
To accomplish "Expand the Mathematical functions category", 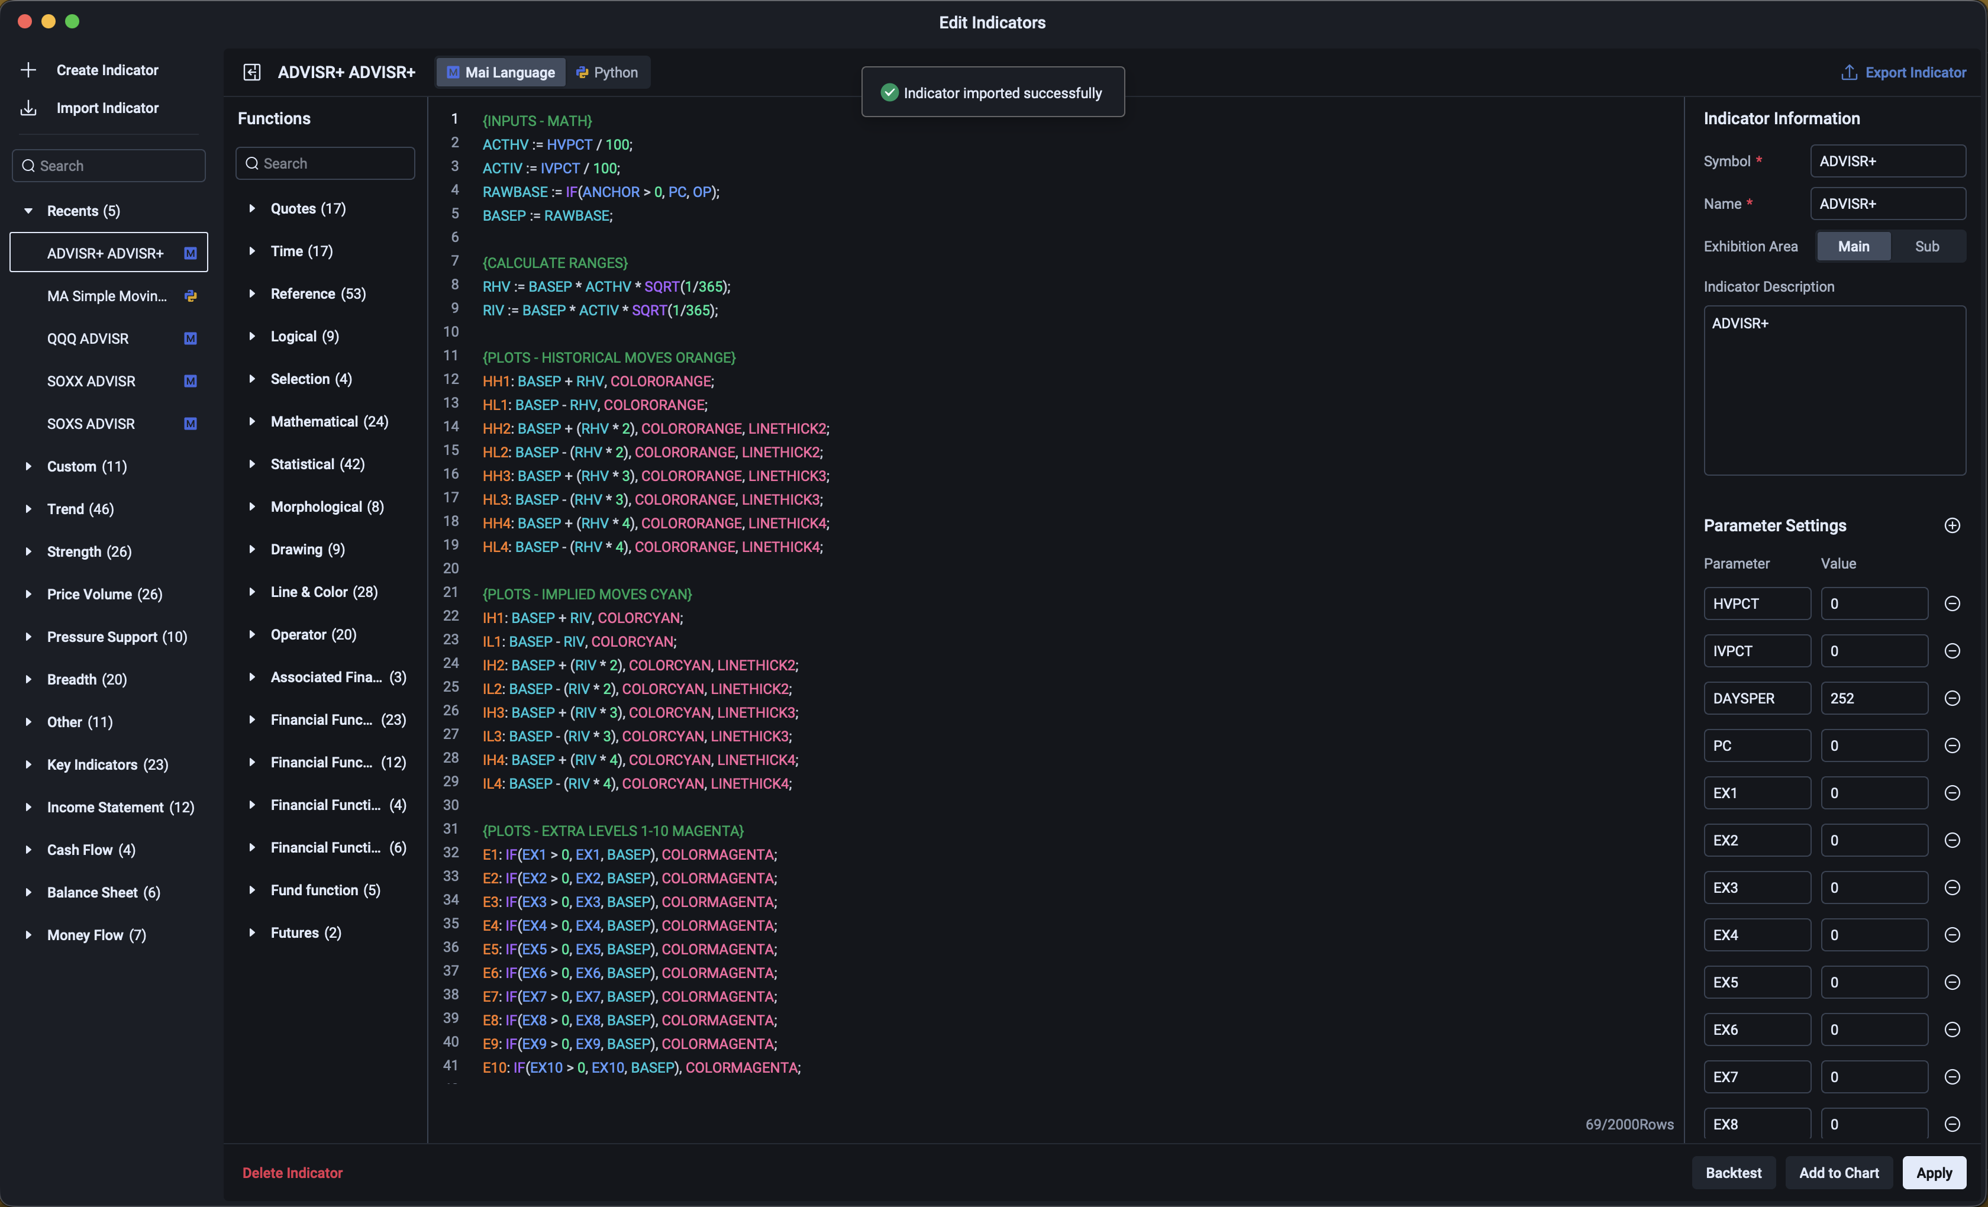I will pyautogui.click(x=251, y=422).
